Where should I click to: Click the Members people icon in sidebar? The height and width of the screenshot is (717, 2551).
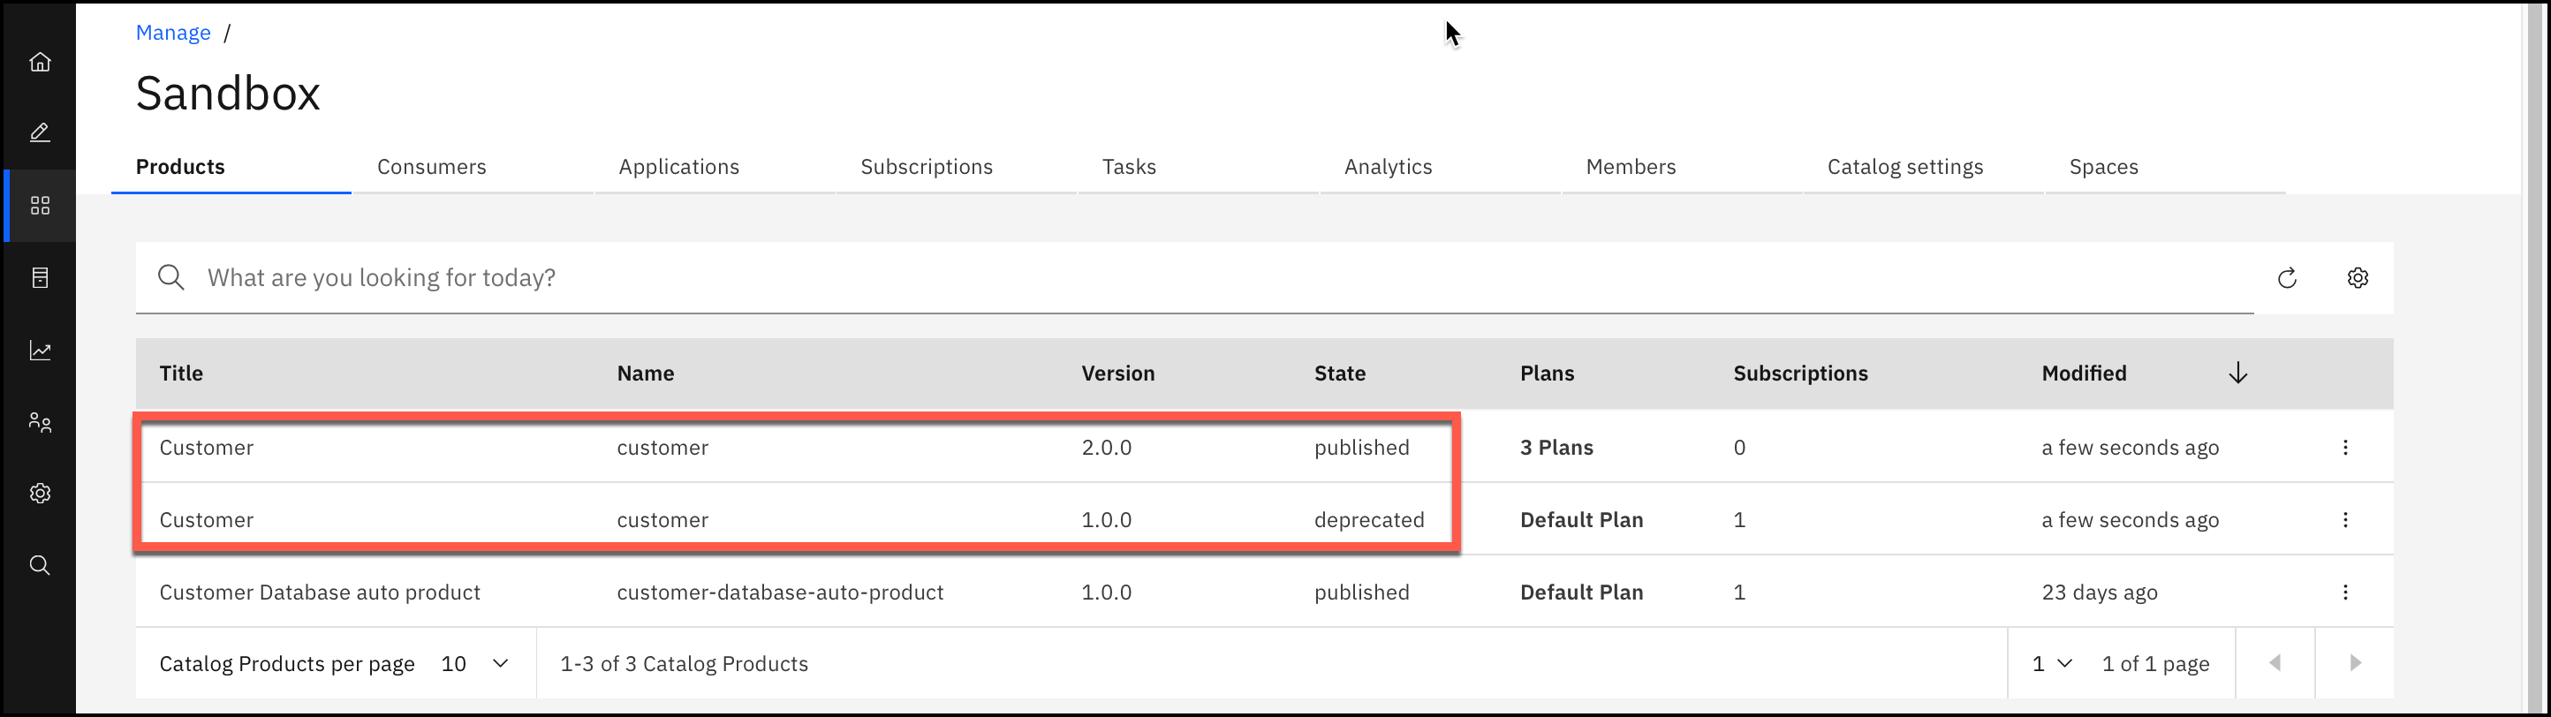40,423
